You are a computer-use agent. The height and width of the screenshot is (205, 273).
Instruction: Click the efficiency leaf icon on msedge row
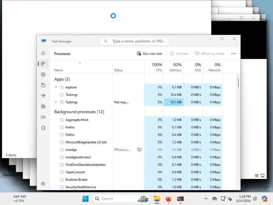click(139, 149)
